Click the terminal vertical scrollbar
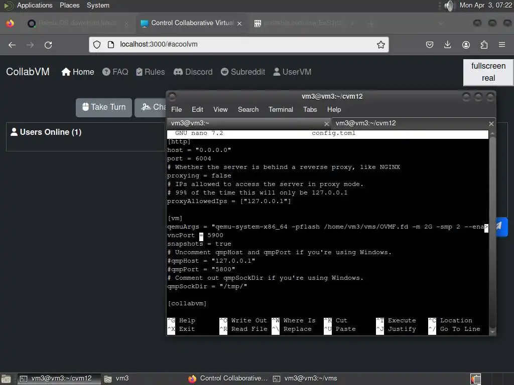 coord(492,233)
